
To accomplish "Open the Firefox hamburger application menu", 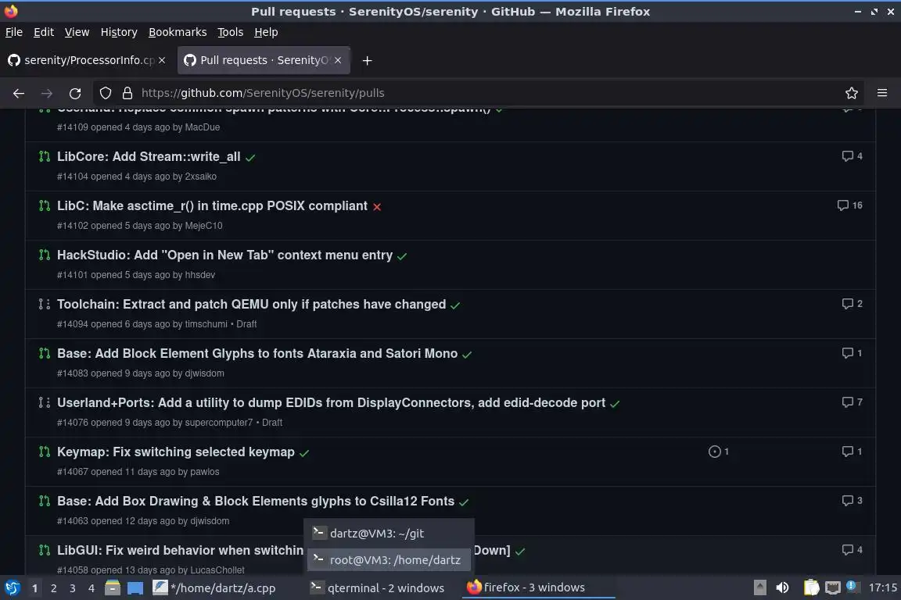I will point(882,93).
